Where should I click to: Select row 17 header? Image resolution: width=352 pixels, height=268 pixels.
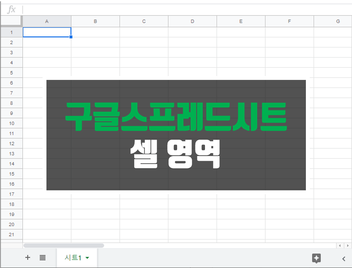12,194
